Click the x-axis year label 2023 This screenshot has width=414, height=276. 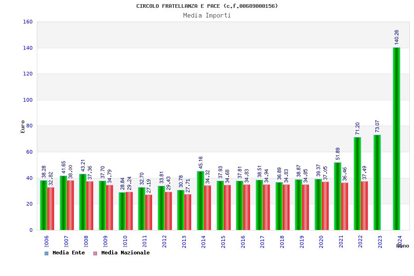pyautogui.click(x=380, y=241)
